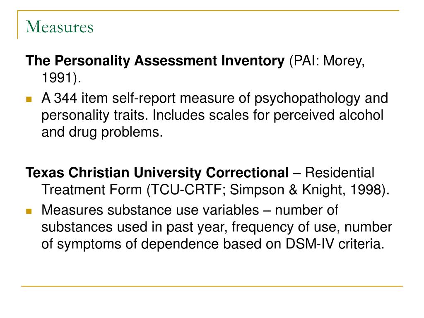Click the line about perceived alcohol scales

pyautogui.click(x=212, y=116)
